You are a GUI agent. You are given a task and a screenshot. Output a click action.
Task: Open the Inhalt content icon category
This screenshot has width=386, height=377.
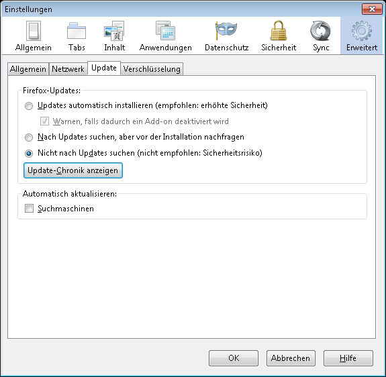[x=115, y=36]
